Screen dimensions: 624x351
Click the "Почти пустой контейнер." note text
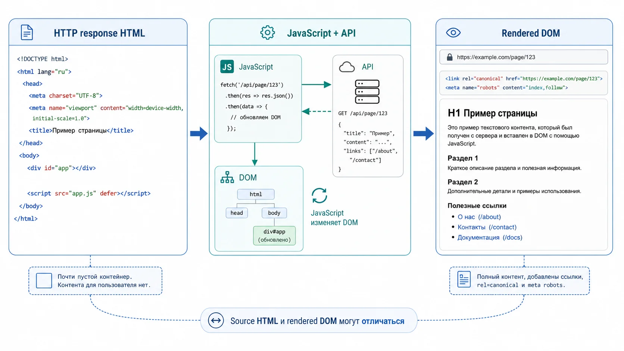(95, 277)
